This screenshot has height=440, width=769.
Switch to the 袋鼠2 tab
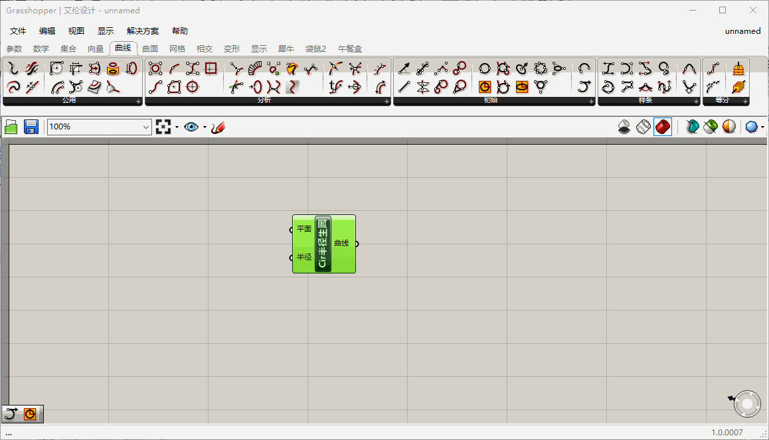pyautogui.click(x=315, y=48)
